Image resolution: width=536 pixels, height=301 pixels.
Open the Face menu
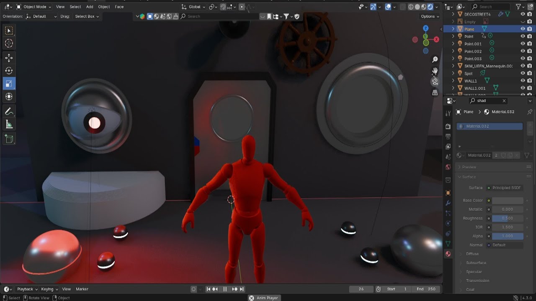pyautogui.click(x=119, y=7)
